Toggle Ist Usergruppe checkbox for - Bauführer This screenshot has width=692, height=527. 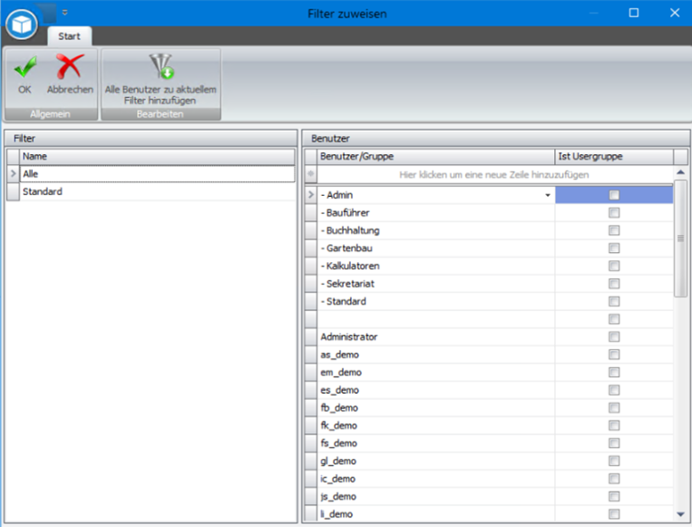(614, 213)
